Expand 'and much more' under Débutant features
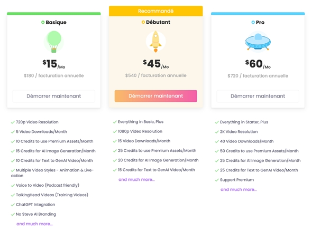 click(136, 180)
